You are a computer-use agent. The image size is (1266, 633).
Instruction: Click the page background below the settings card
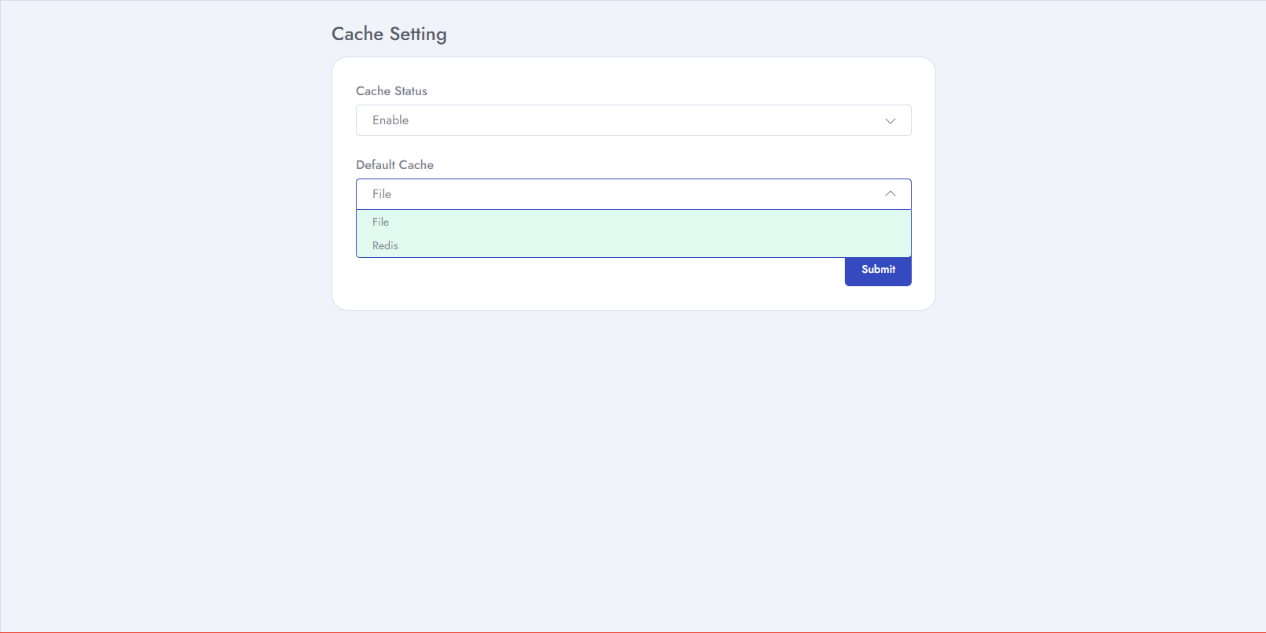click(634, 472)
